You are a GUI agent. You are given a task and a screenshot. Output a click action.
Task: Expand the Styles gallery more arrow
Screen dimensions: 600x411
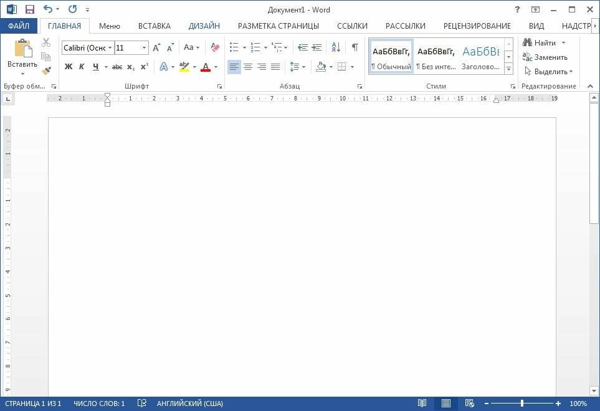pos(509,69)
